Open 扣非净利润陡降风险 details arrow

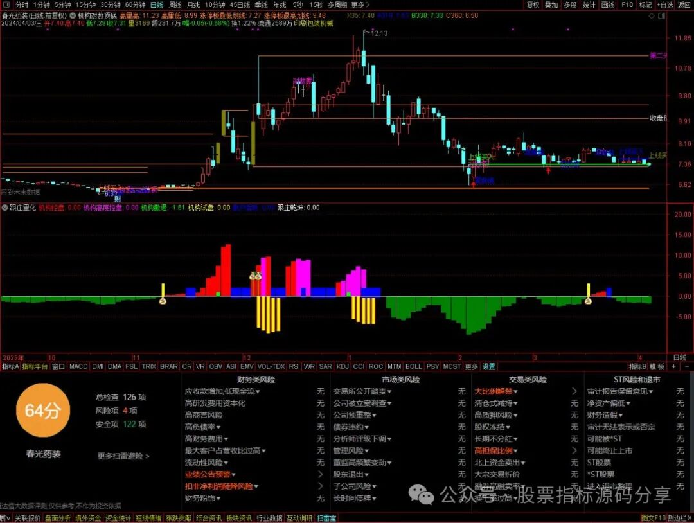[321, 486]
